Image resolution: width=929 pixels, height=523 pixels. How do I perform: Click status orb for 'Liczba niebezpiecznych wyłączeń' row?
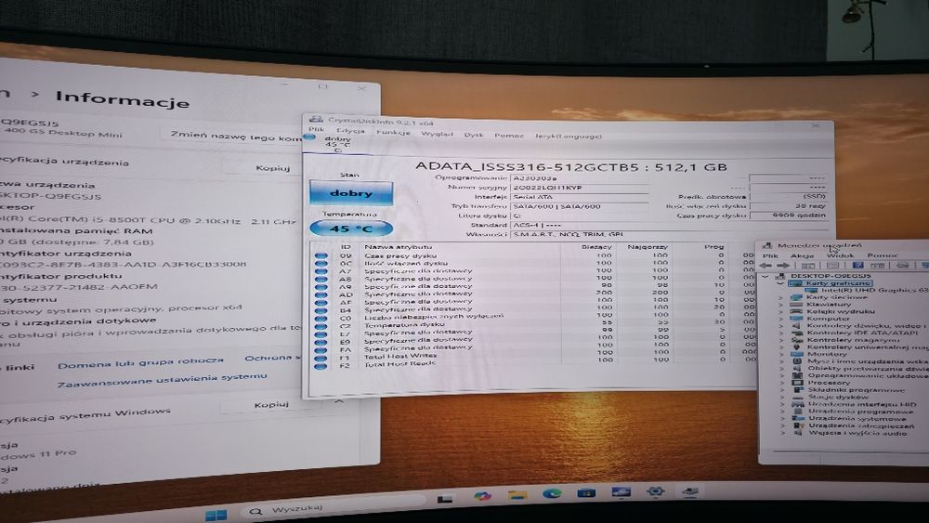click(x=321, y=318)
